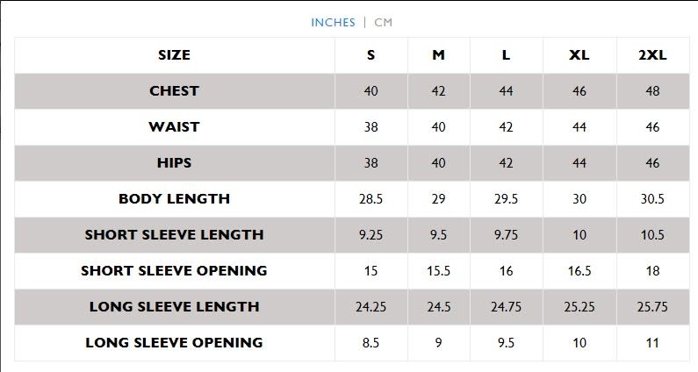Click the L size column header

click(506, 55)
